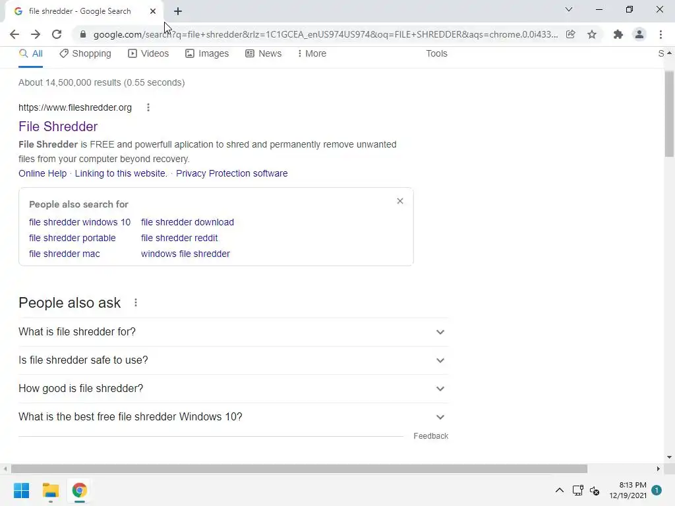
Task: Open the Online Help sitelink
Action: 43,173
